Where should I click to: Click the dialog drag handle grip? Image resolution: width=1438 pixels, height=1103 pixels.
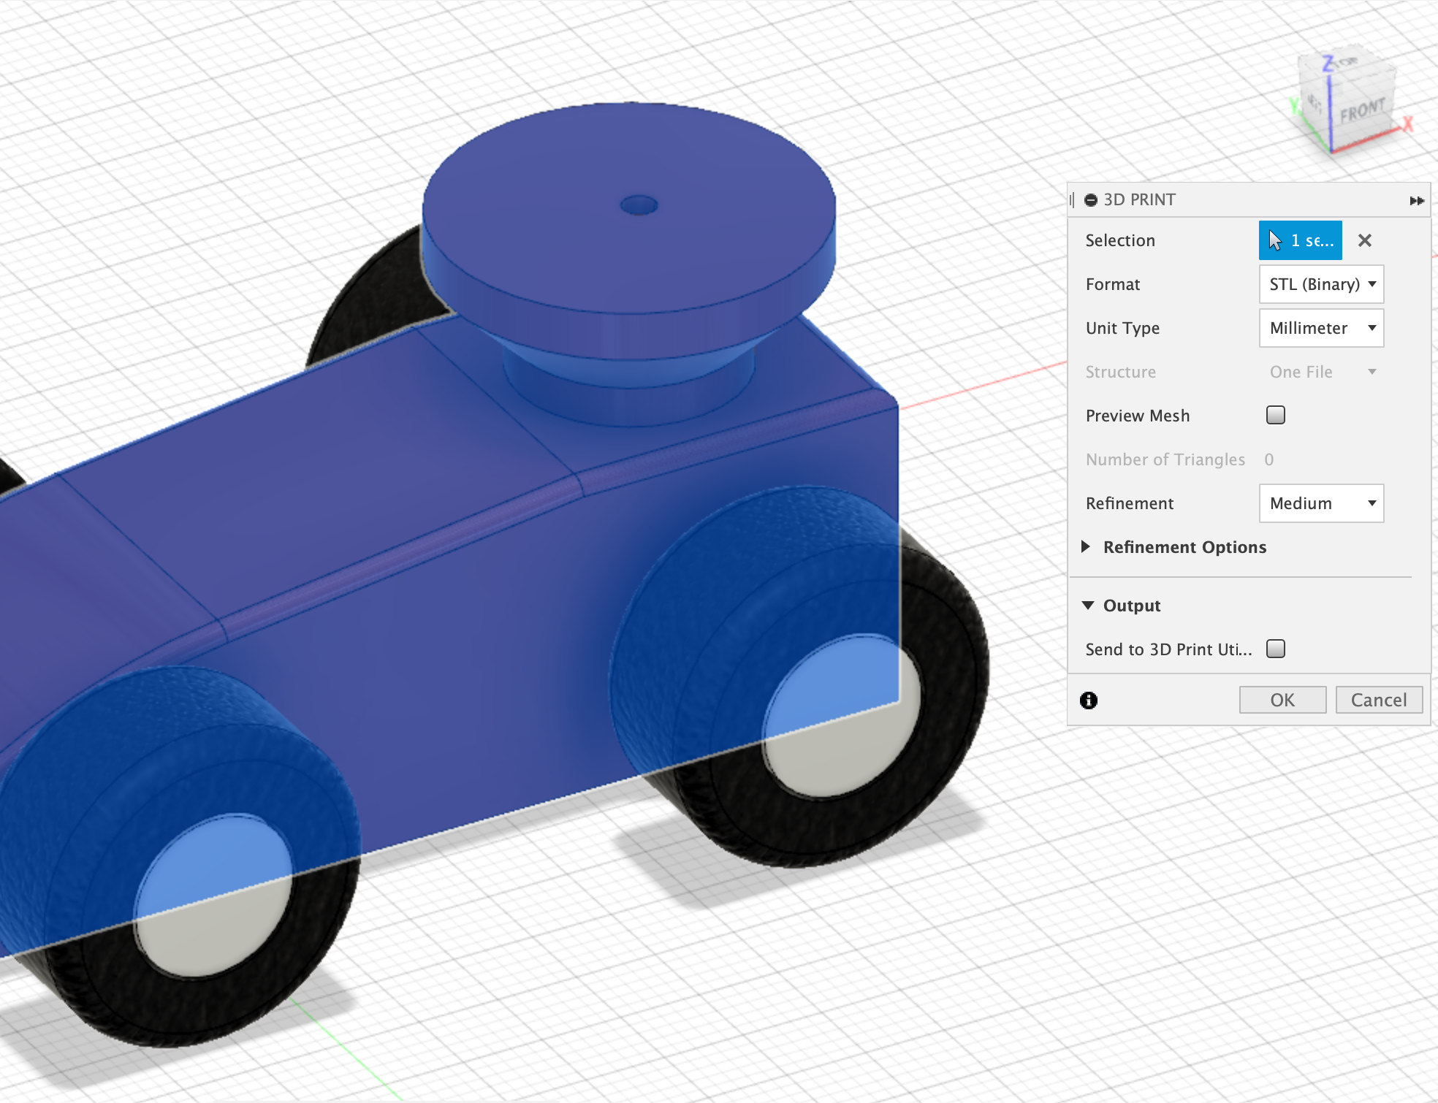coord(1072,200)
